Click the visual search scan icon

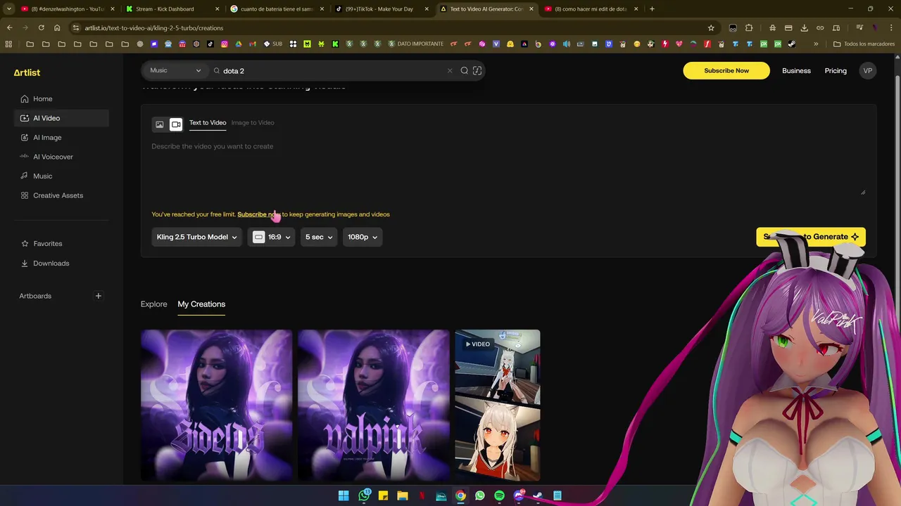[x=477, y=70]
